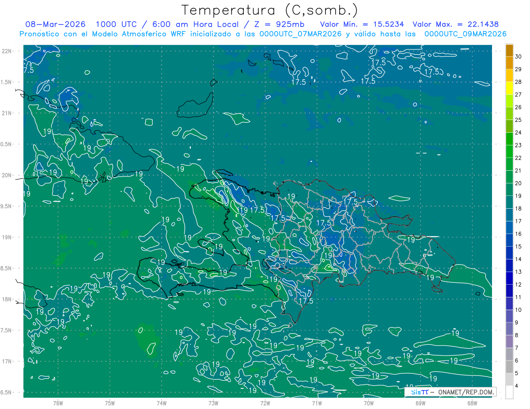Click the "19N" latitude axis label
The image size is (530, 409).
(6, 237)
